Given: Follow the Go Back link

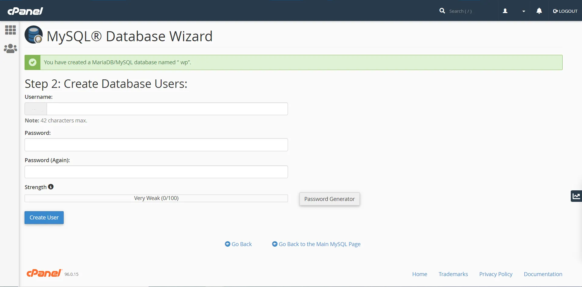Looking at the screenshot, I should [238, 244].
